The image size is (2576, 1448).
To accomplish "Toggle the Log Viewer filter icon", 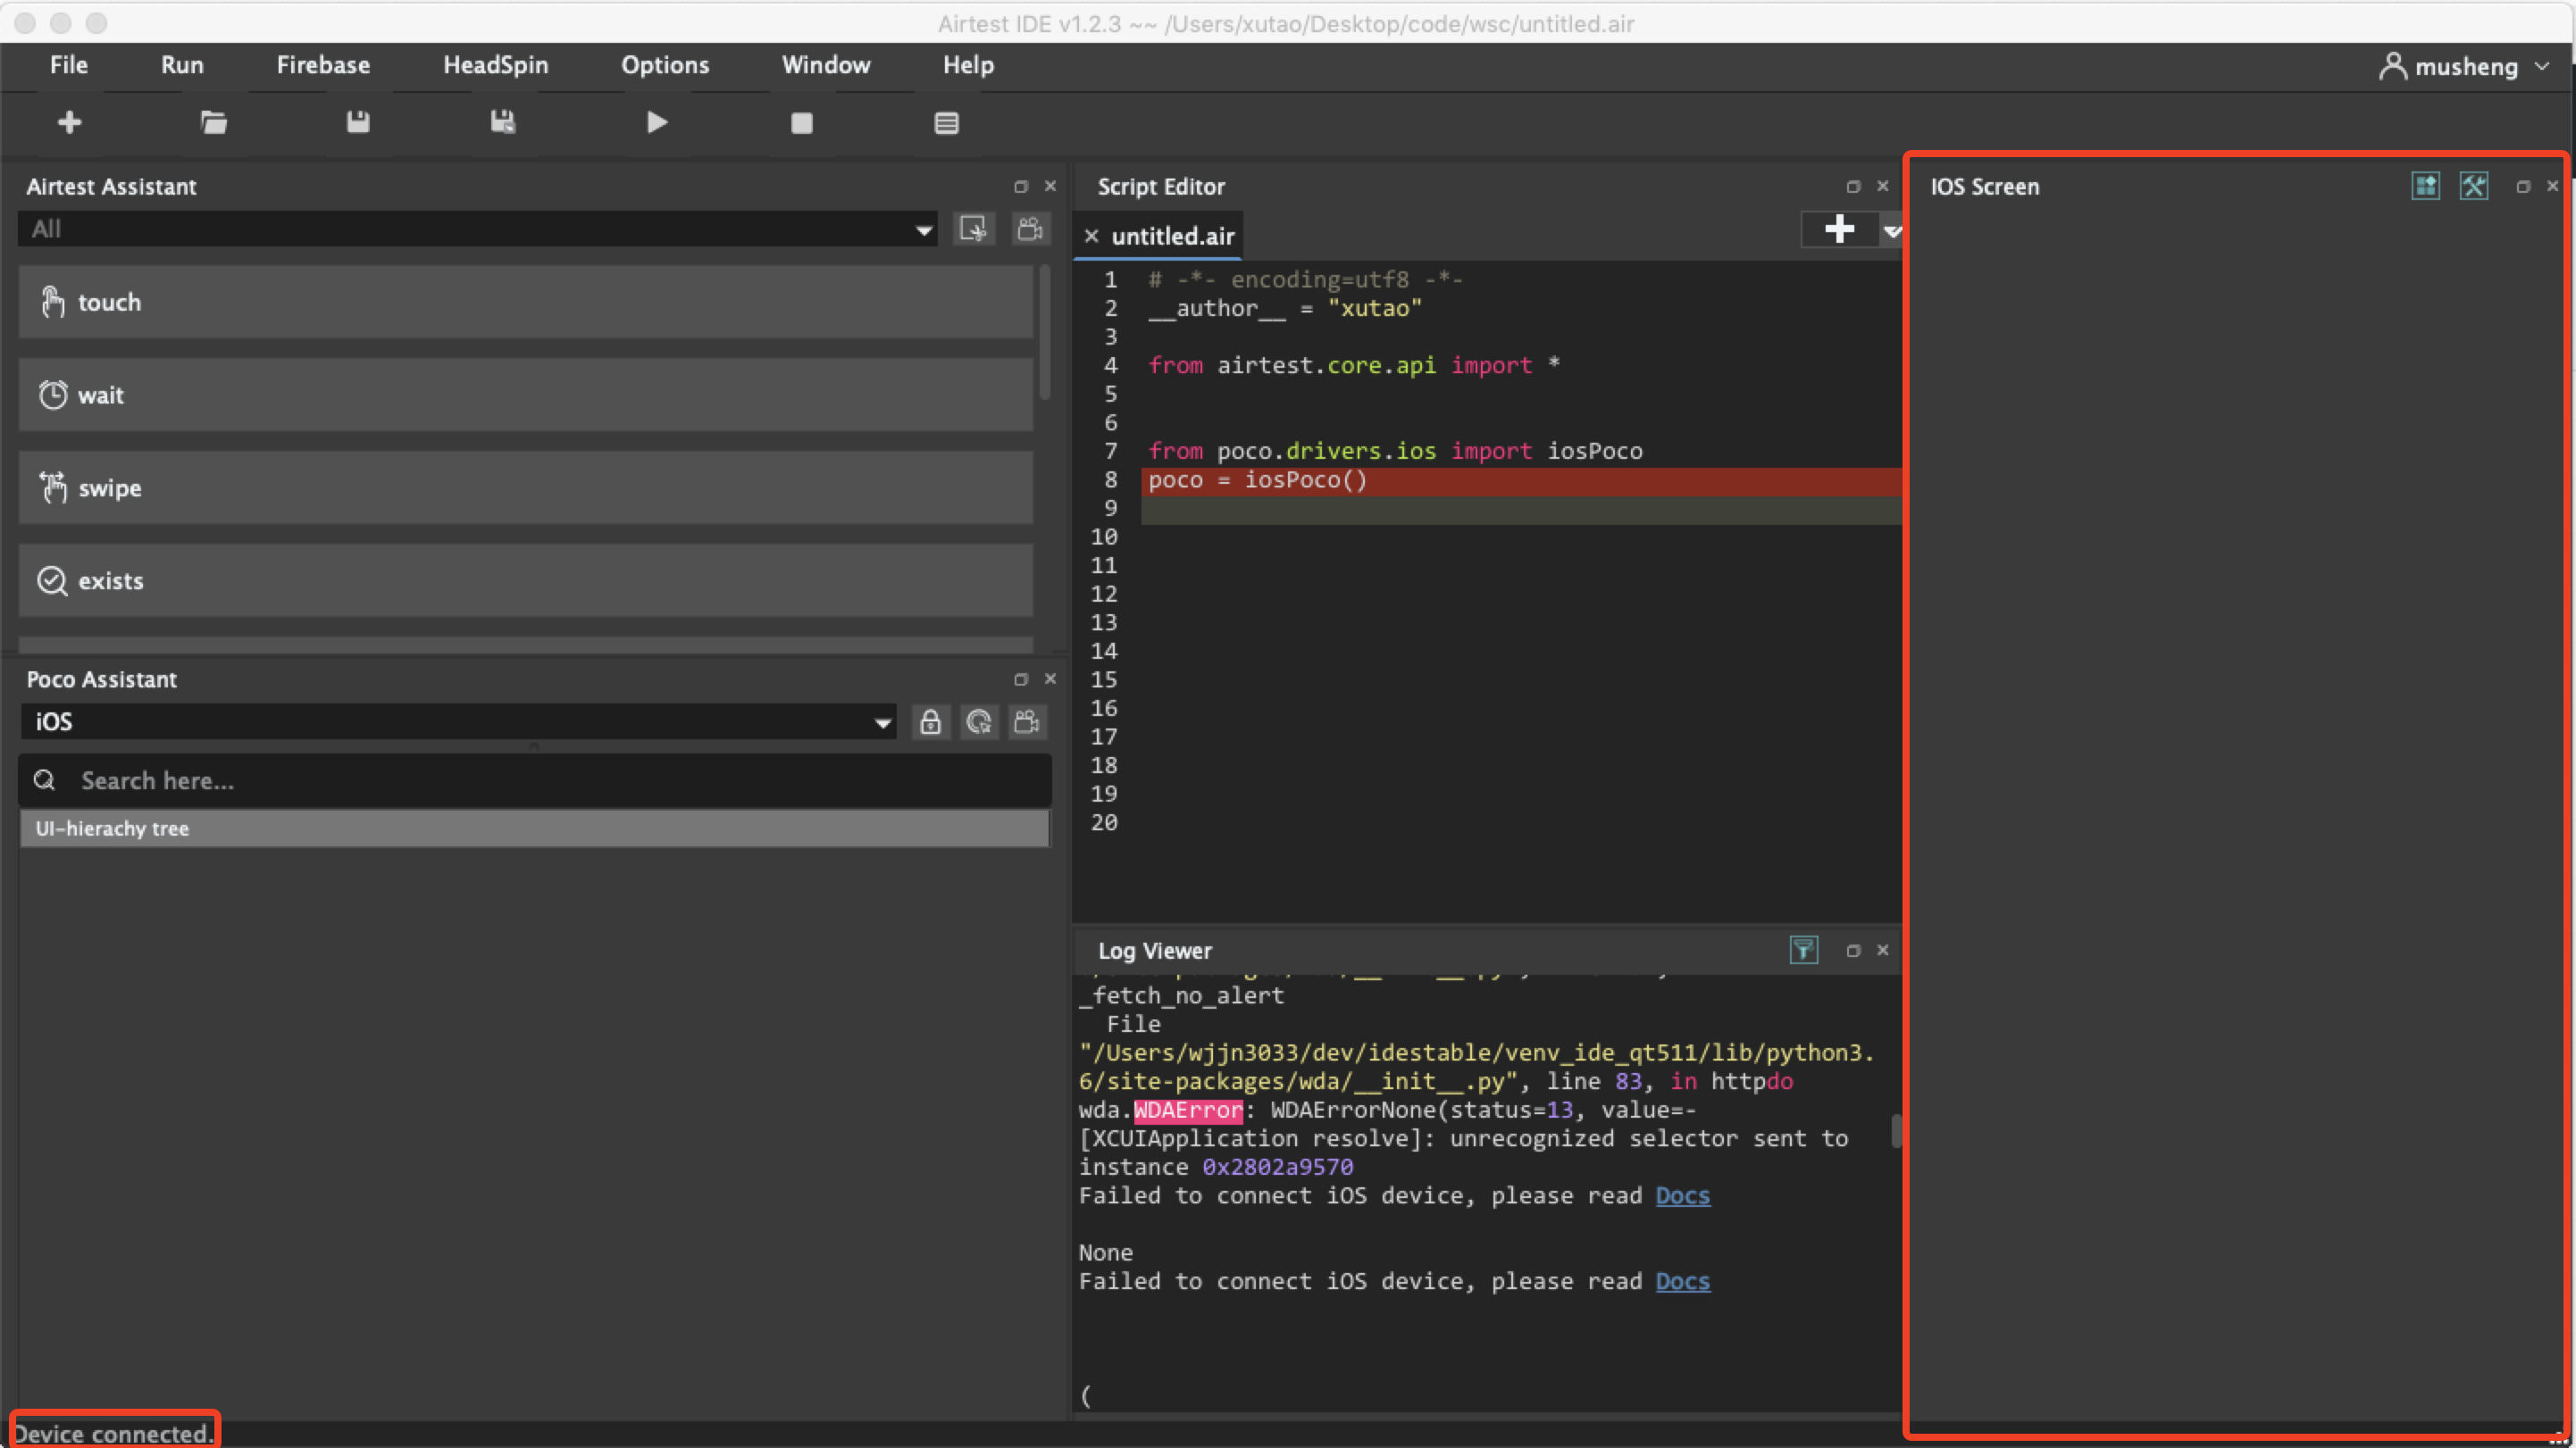I will [x=1803, y=951].
